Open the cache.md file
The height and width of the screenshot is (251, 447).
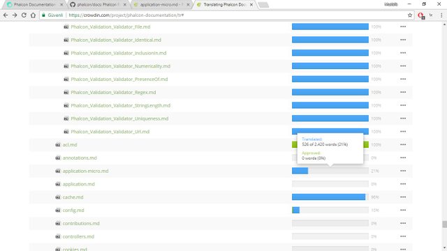(73, 197)
